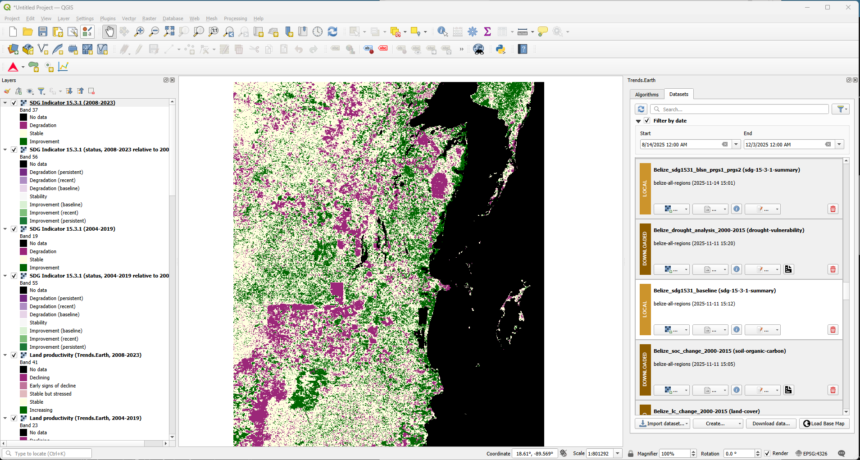Screen dimensions: 860x460
Task: Open report icon for Belize_drought_analysis dataset
Action: click(788, 269)
